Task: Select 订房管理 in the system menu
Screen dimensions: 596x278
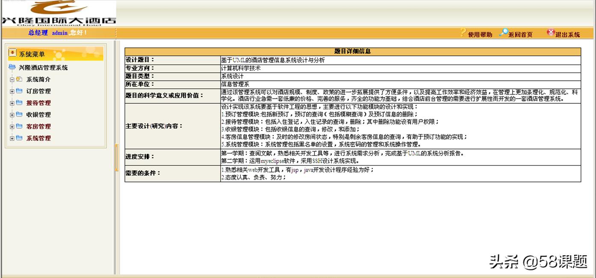Action: (38, 91)
